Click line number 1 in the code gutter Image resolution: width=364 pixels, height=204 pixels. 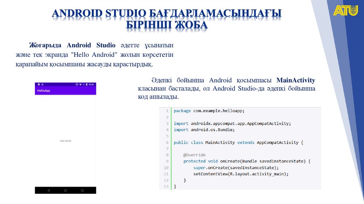[x=167, y=111]
